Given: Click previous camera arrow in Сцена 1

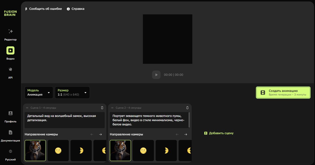Looking at the screenshot, I should tap(92, 134).
